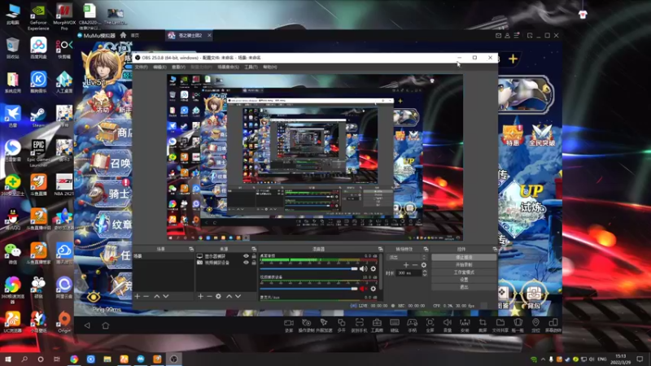
Task: Click the transition duration 300 ms field
Action: click(409, 273)
